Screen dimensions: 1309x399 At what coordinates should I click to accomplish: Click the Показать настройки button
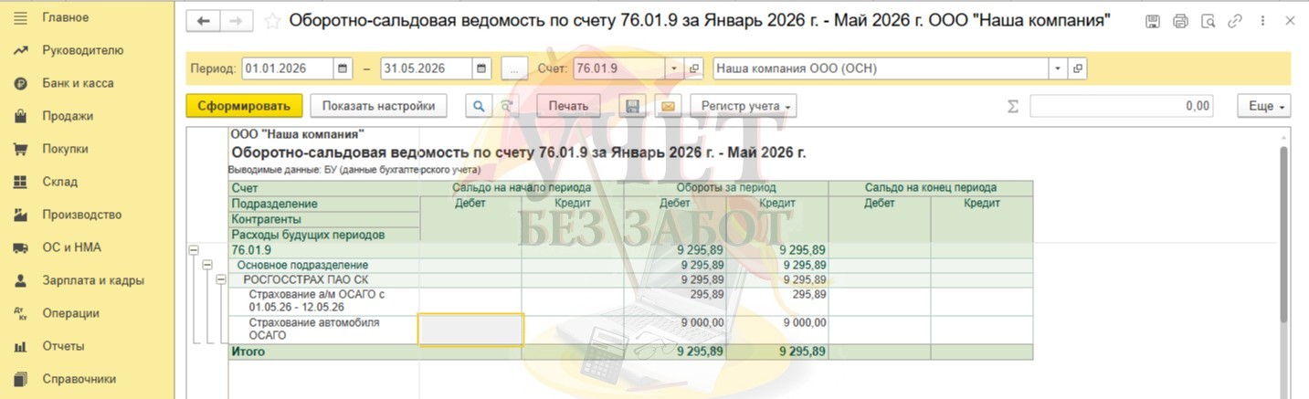[378, 106]
